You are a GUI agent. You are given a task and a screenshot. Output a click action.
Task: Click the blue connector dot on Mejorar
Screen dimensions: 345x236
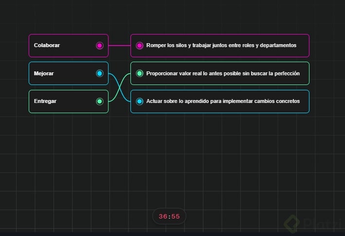100,73
